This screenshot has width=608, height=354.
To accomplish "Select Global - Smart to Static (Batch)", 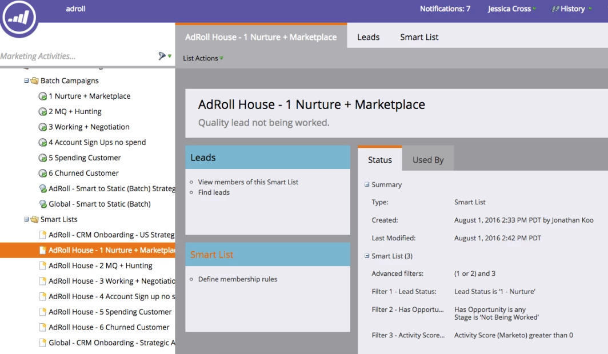I will click(x=99, y=204).
